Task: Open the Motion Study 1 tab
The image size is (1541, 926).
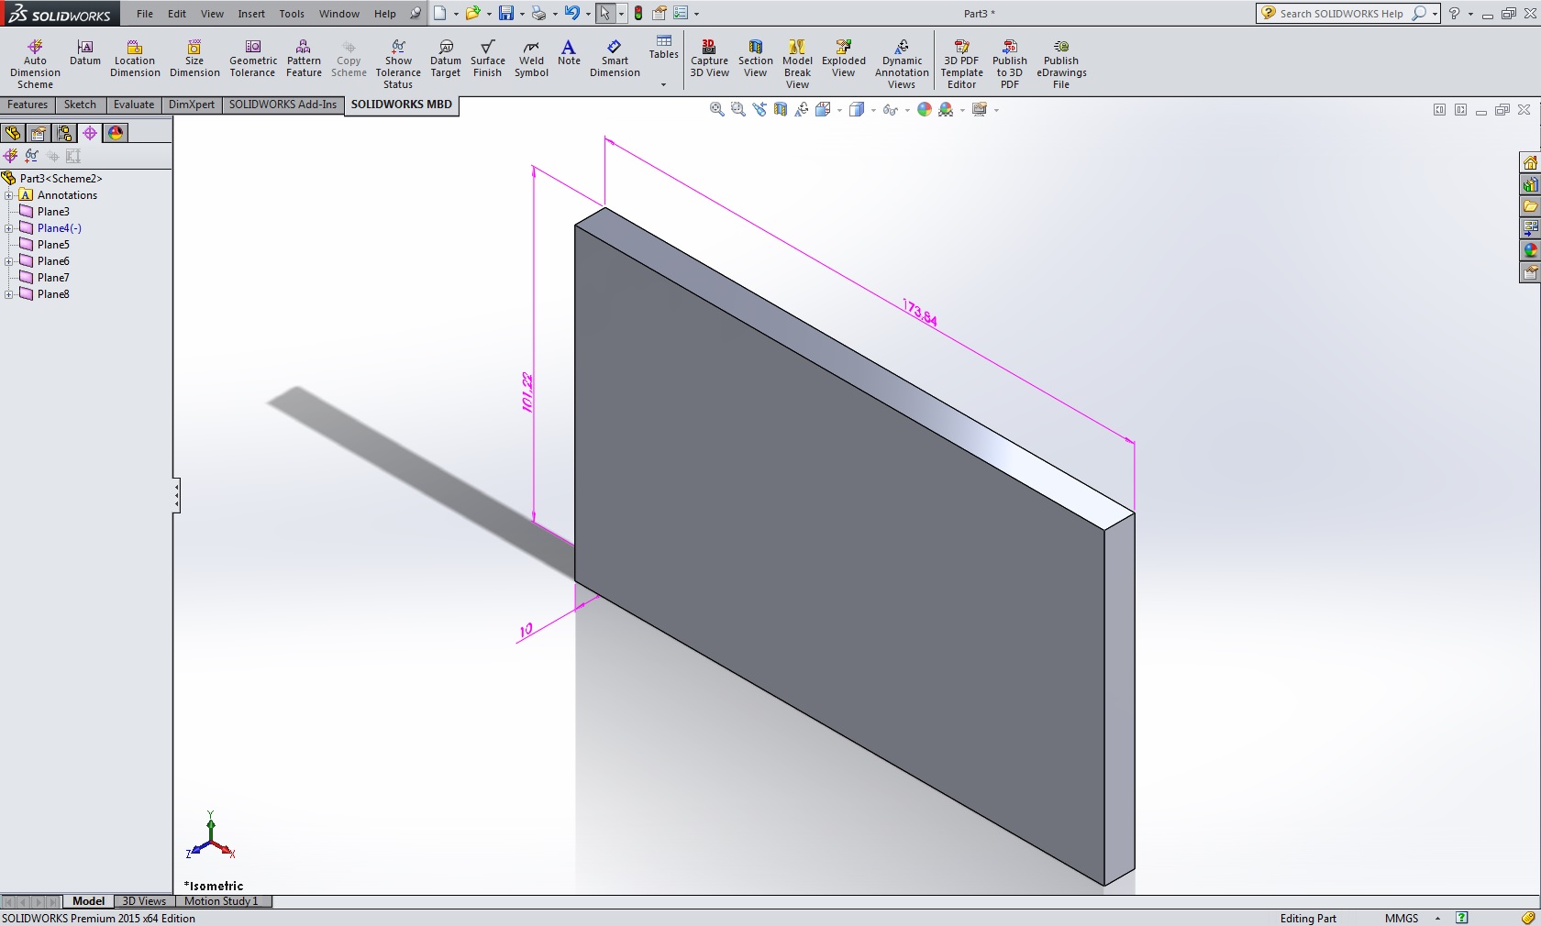Action: [221, 901]
